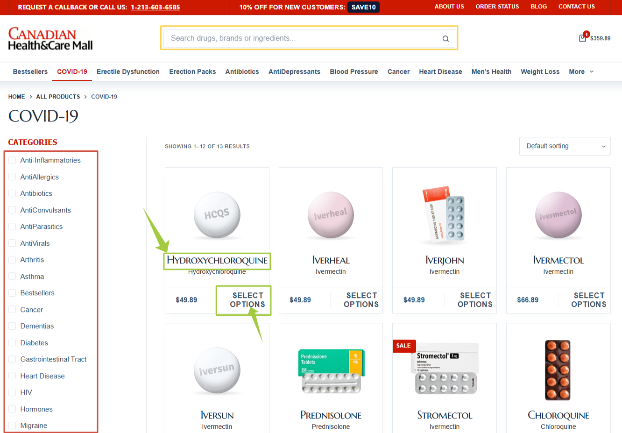This screenshot has height=433, width=622.
Task: Click Select Options for Ivermectol
Action: tap(589, 300)
